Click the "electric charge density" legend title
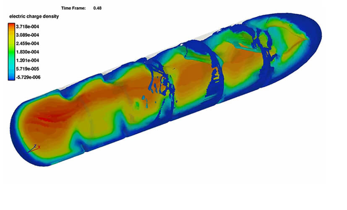The image size is (347, 210). [31, 16]
